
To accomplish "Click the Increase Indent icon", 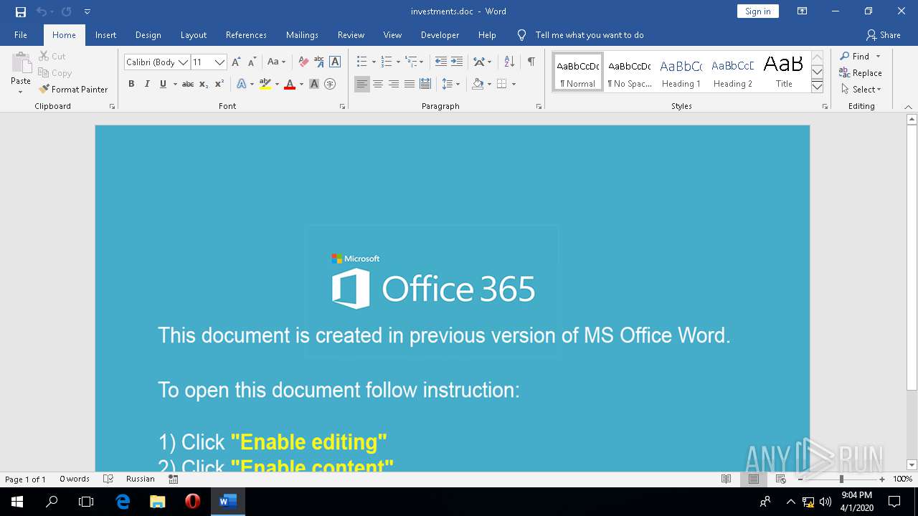I will pyautogui.click(x=457, y=62).
